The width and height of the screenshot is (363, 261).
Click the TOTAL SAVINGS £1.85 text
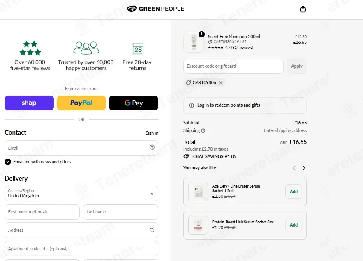click(x=213, y=156)
